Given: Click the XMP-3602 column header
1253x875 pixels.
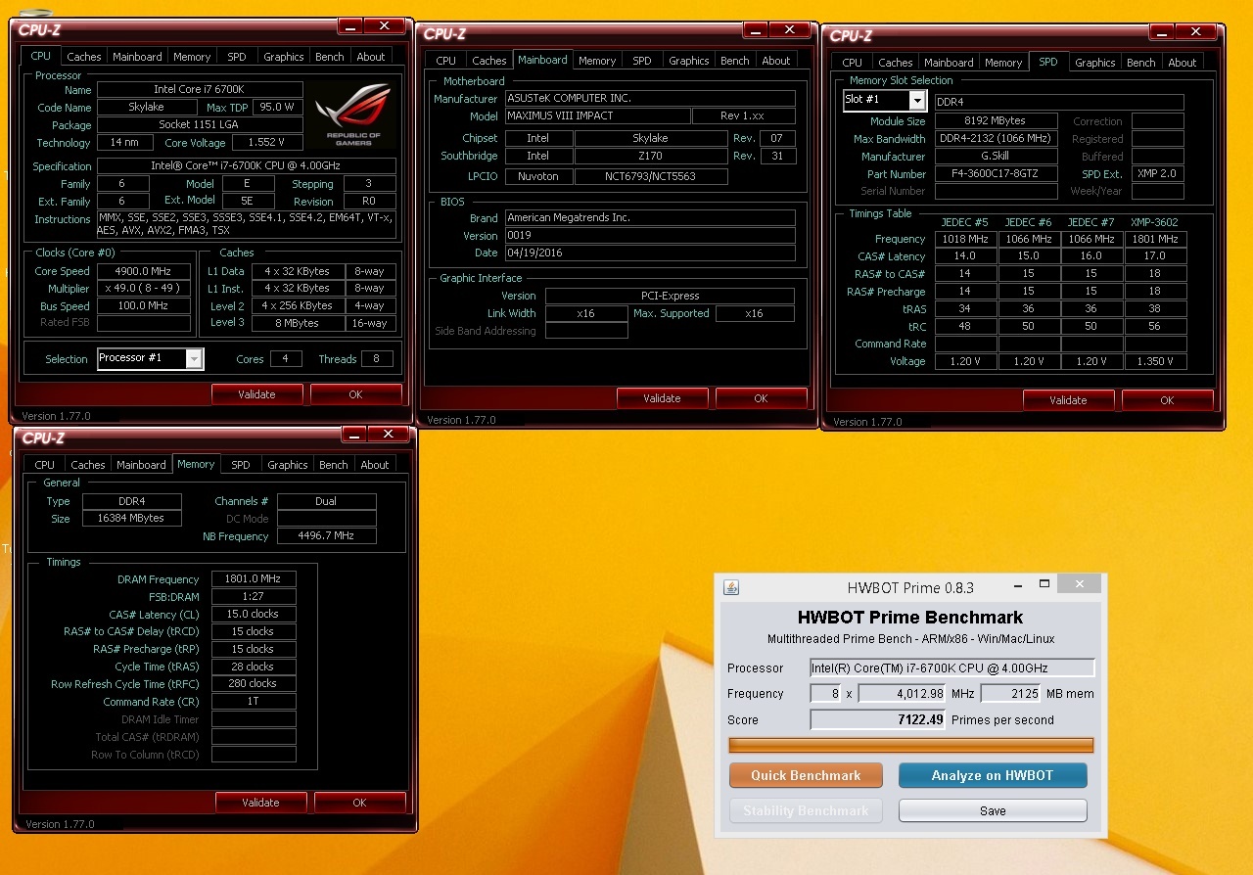Looking at the screenshot, I should (1155, 222).
